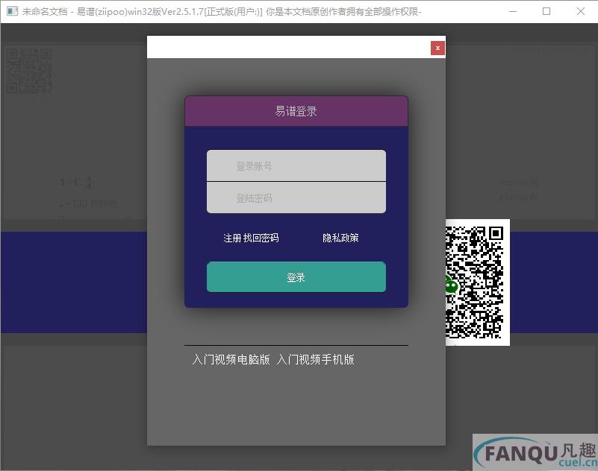Close the login dialog with red X
This screenshot has width=598, height=471.
pyautogui.click(x=437, y=48)
